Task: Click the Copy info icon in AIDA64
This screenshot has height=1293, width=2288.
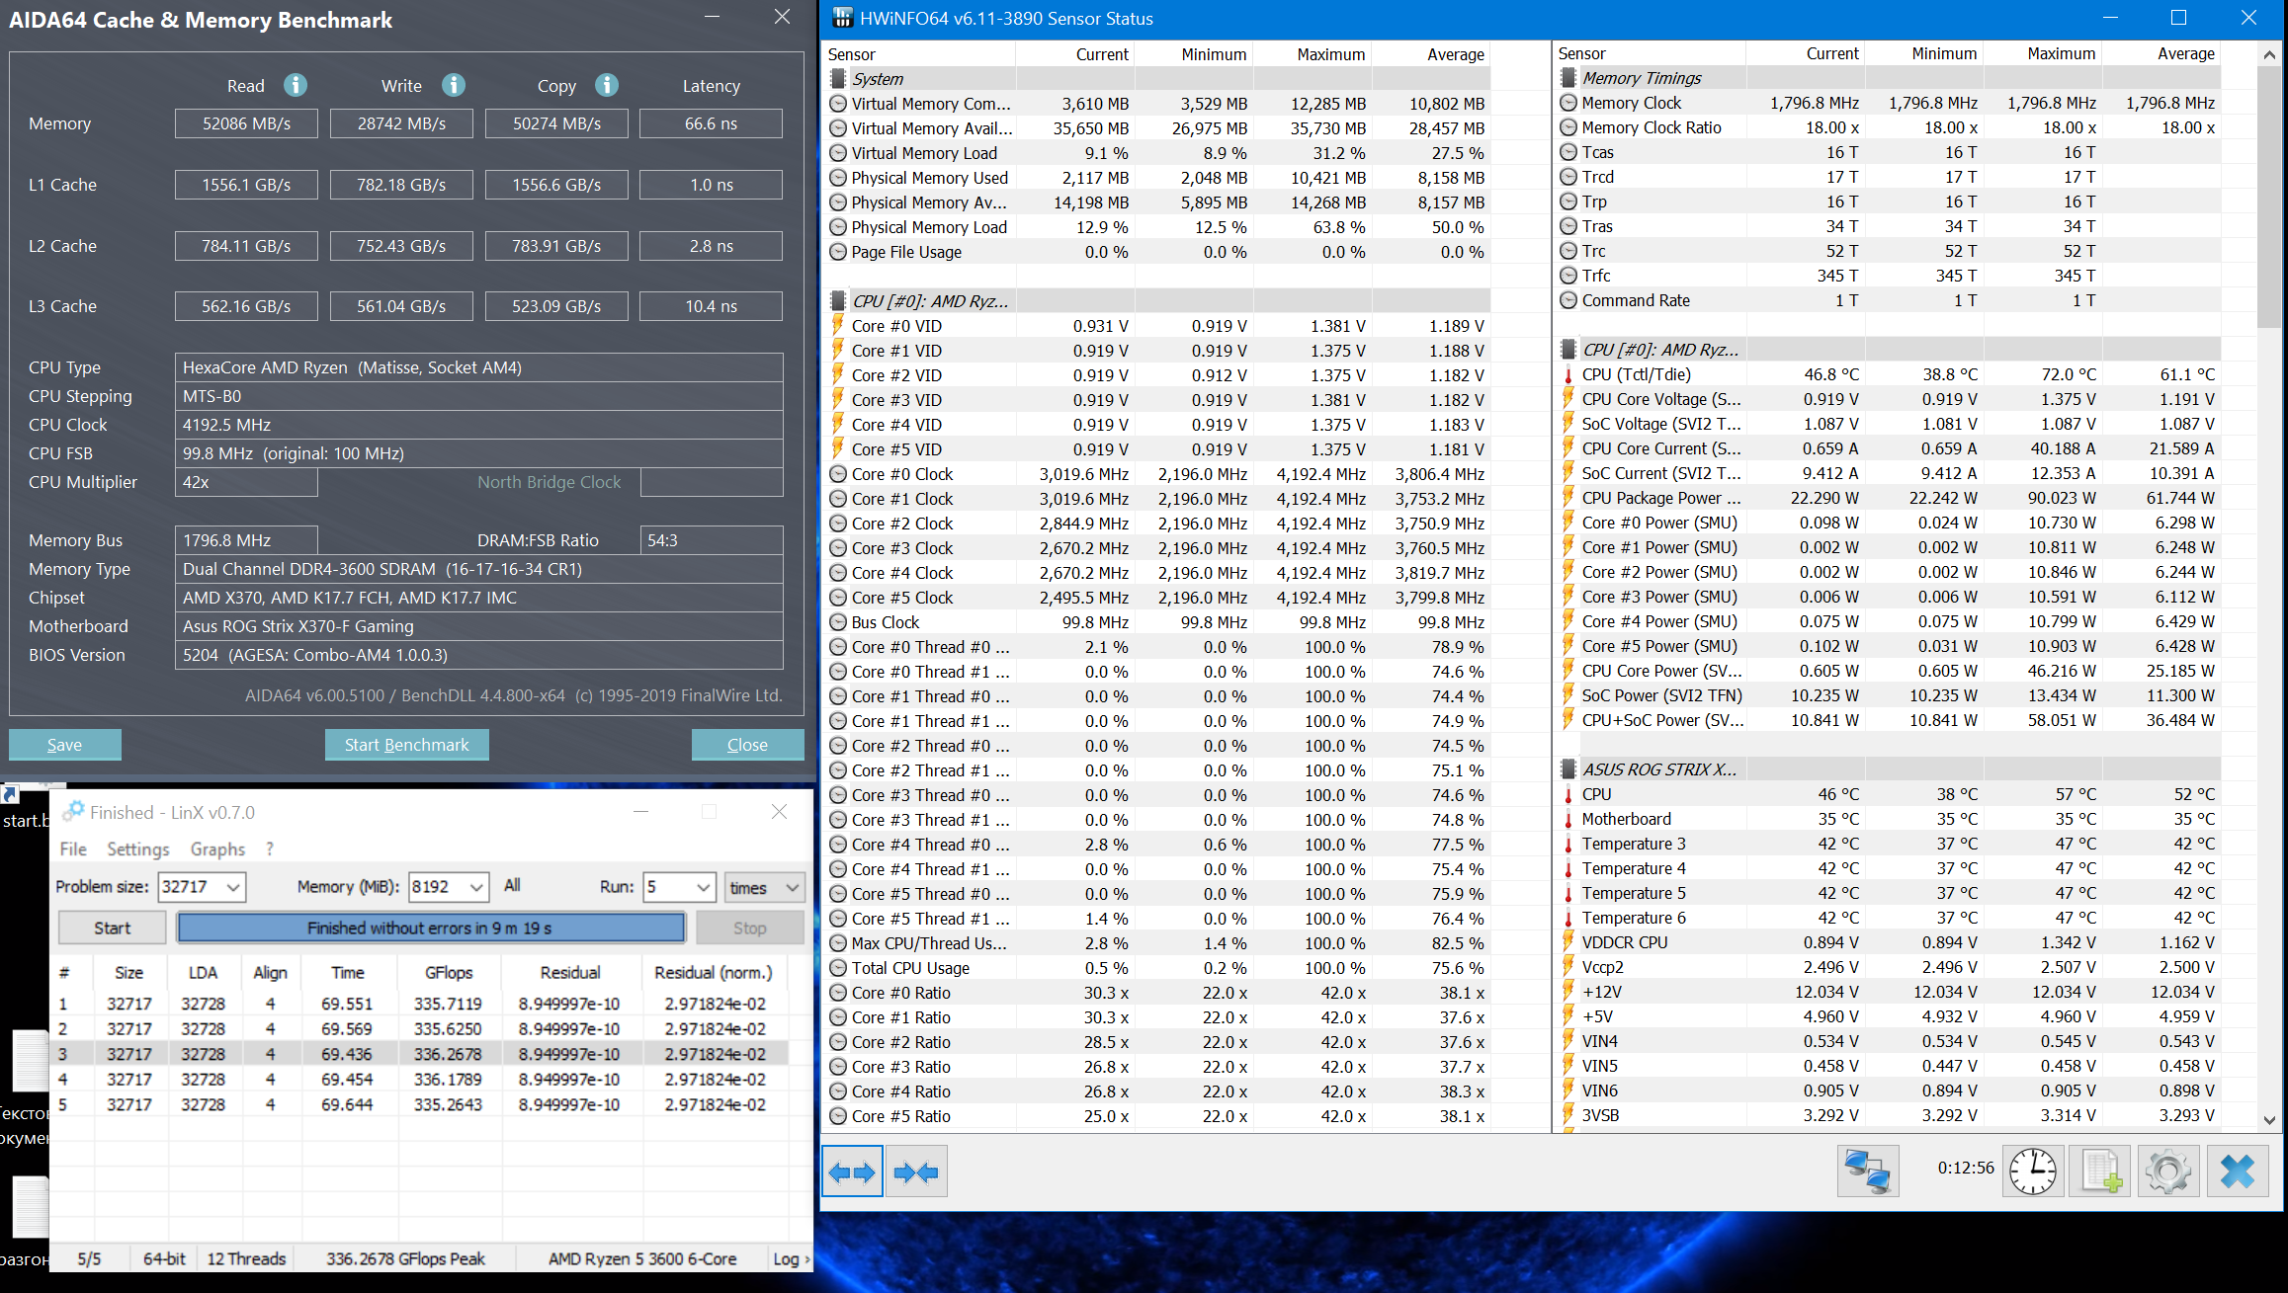Action: point(607,85)
